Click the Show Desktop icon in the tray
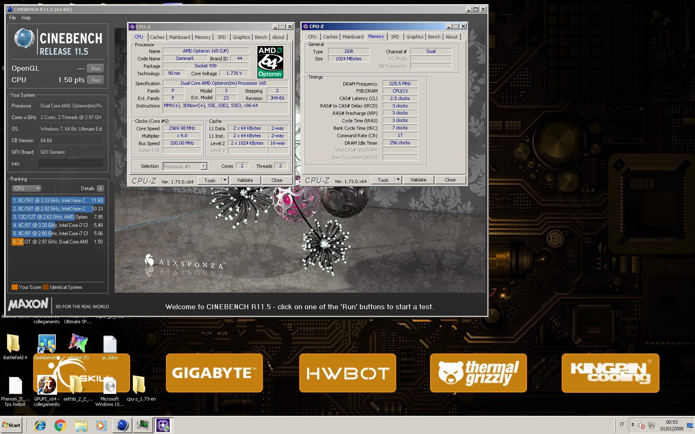Image resolution: width=695 pixels, height=434 pixels. tap(690, 425)
